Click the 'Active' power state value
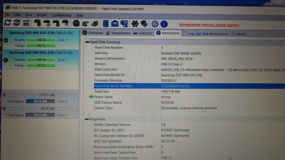The width and height of the screenshot is (285, 160). (166, 97)
